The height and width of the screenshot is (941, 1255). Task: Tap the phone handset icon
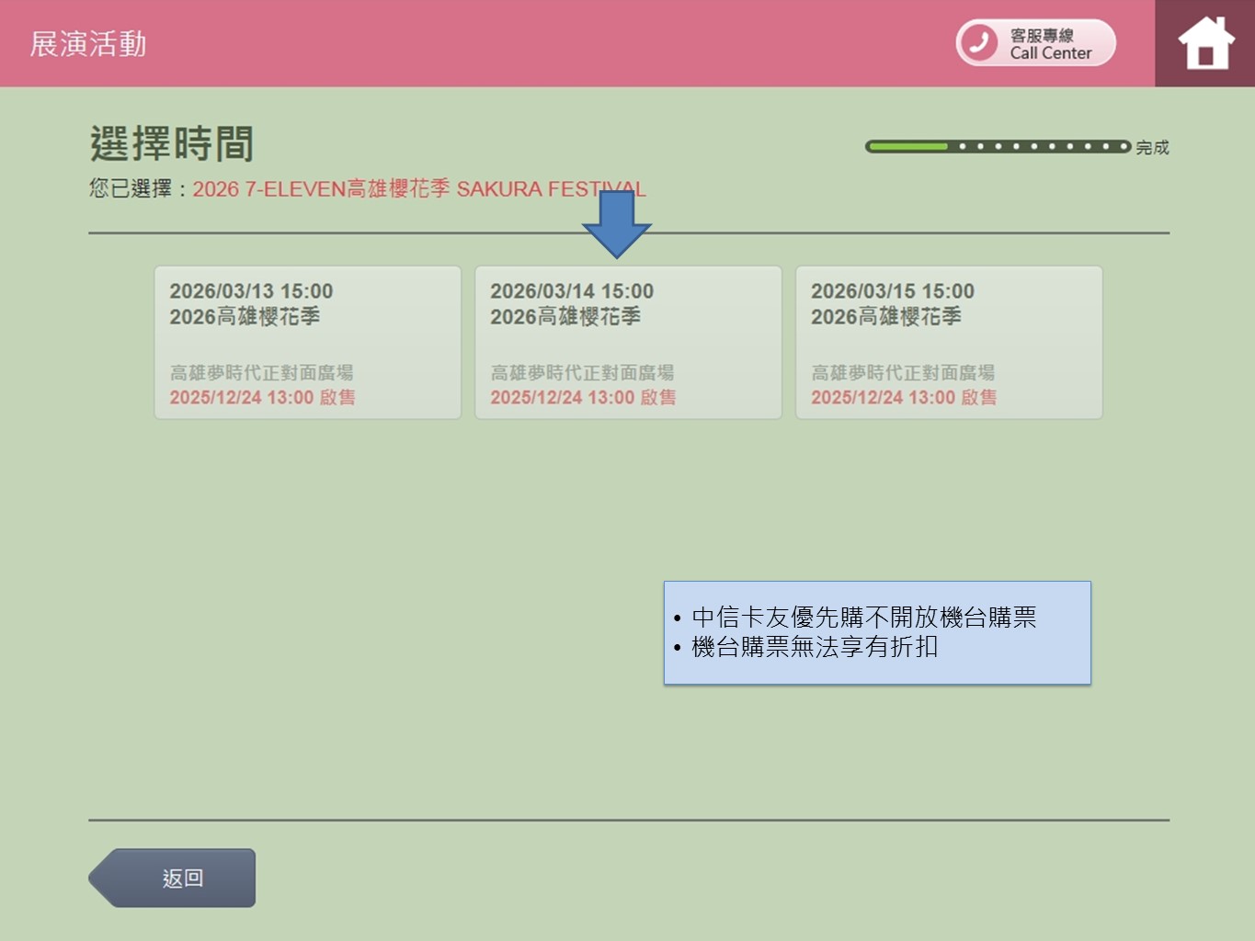tap(978, 42)
